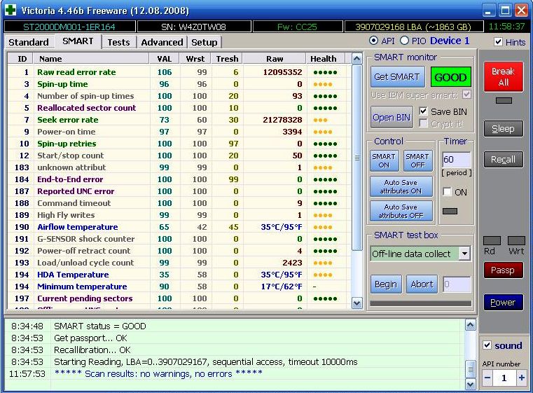Click the timer period input field
This screenshot has width=533, height=393.
[x=457, y=160]
